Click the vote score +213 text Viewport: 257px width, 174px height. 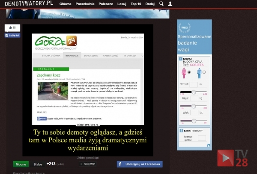pyautogui.click(x=51, y=164)
